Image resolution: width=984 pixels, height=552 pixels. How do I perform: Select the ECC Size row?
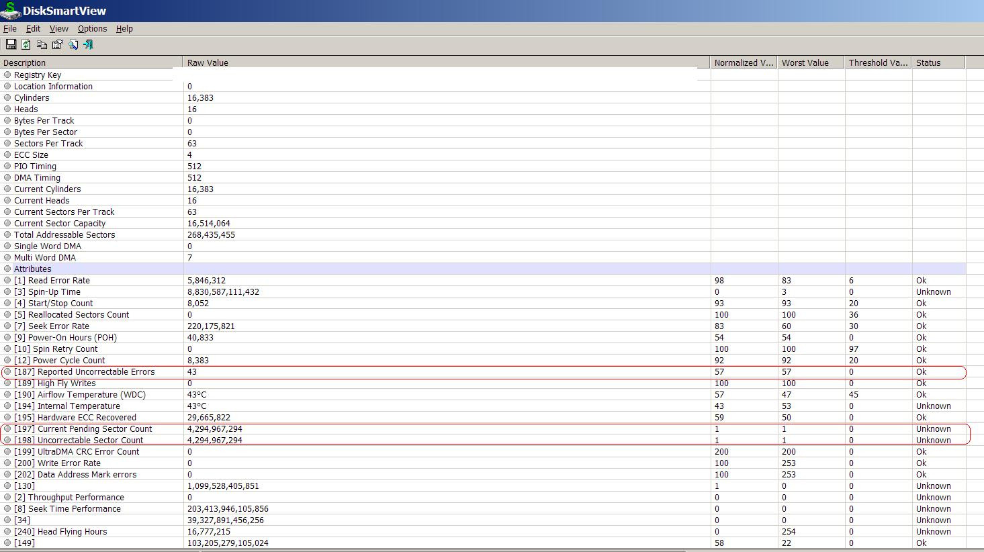tap(483, 154)
